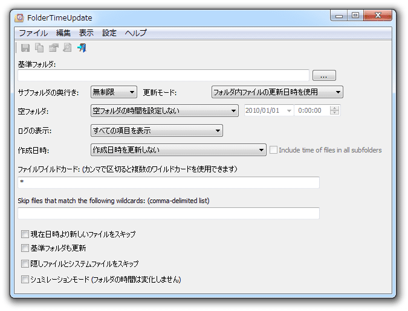Expand the 2010/01/01 date picker arrow
This screenshot has width=408, height=311.
click(289, 111)
